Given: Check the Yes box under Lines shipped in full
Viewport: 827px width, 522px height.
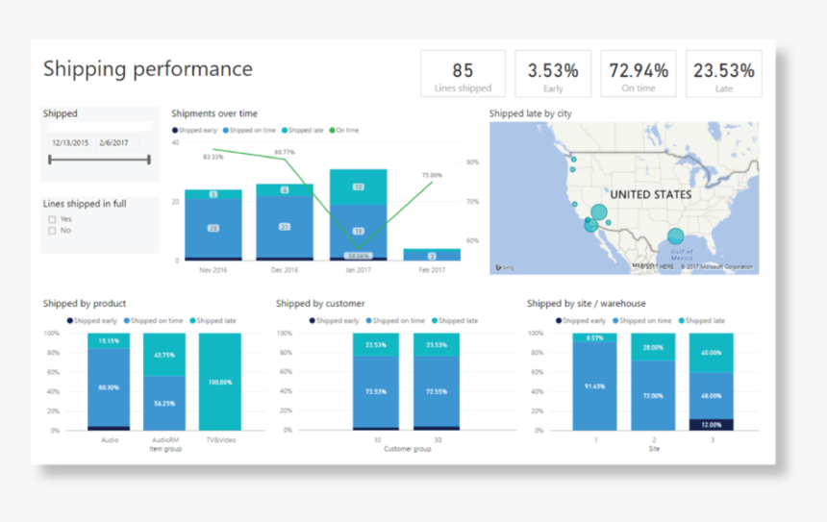Looking at the screenshot, I should (x=52, y=219).
